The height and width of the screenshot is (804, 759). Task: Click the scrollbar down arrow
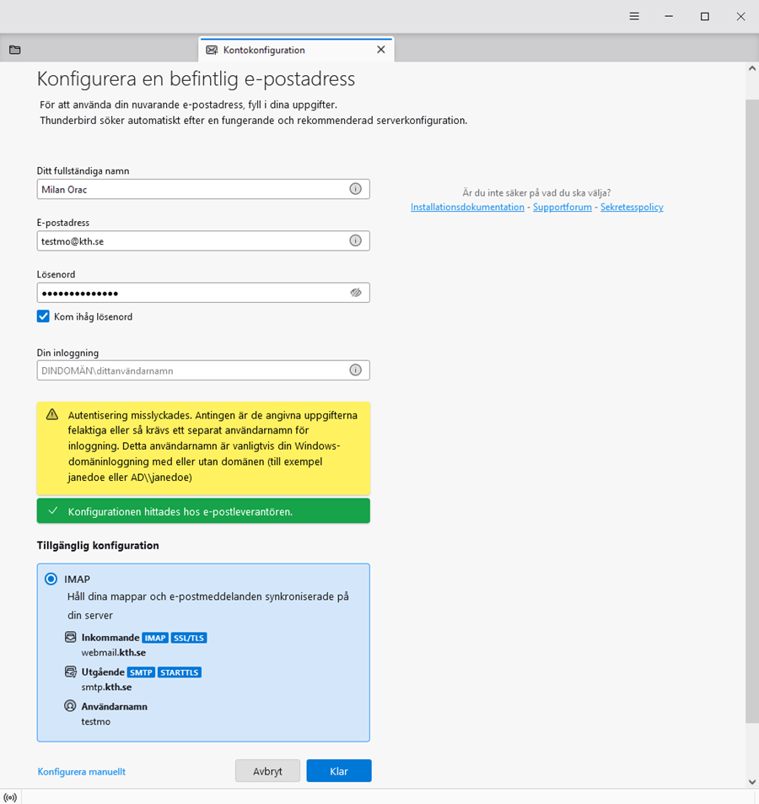[x=751, y=781]
